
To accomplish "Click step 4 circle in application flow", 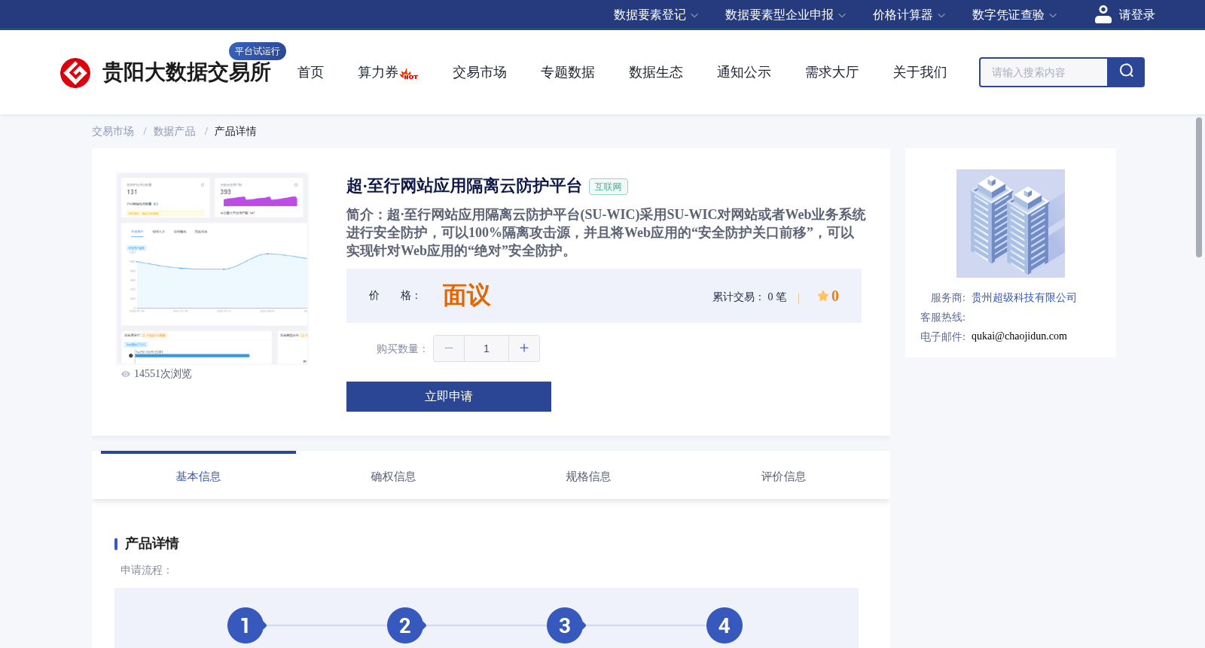I will click(x=725, y=625).
